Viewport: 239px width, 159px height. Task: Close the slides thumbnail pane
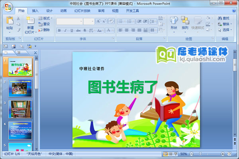click(35, 53)
